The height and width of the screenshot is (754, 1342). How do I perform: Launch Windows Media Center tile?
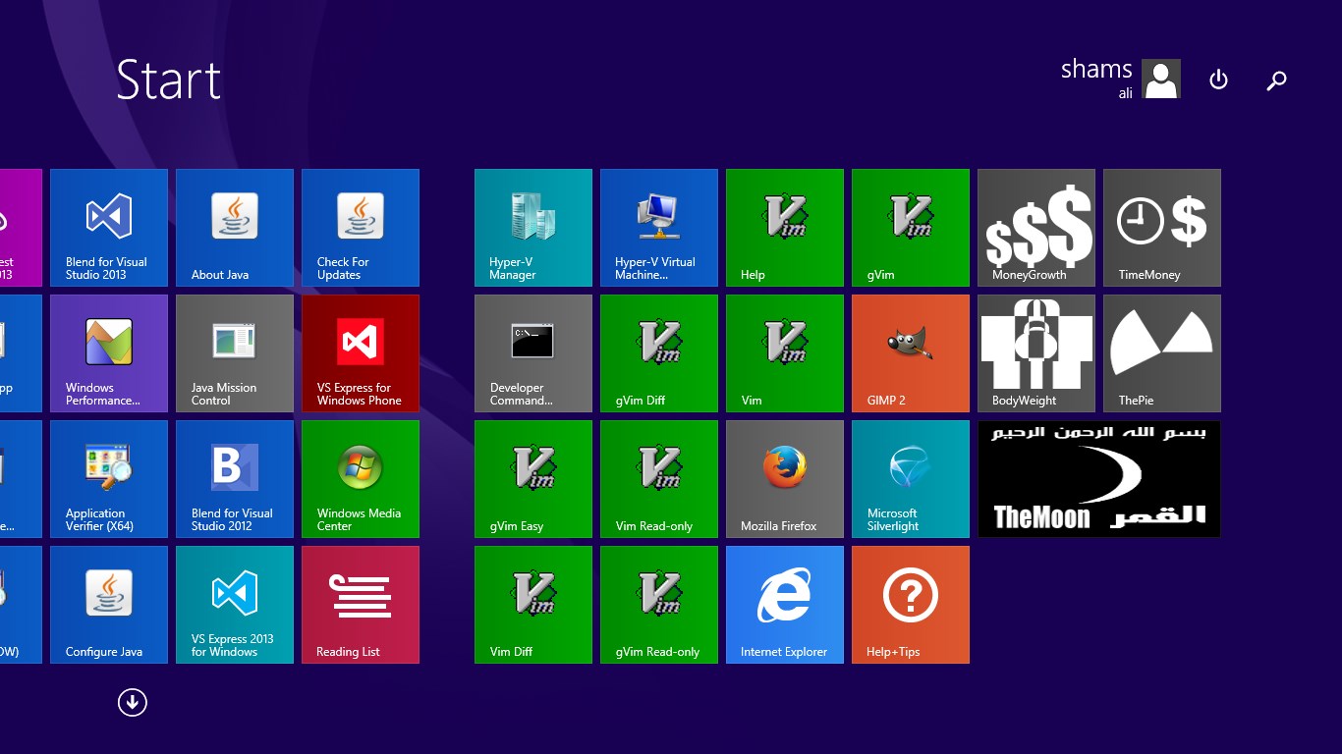[x=361, y=479]
